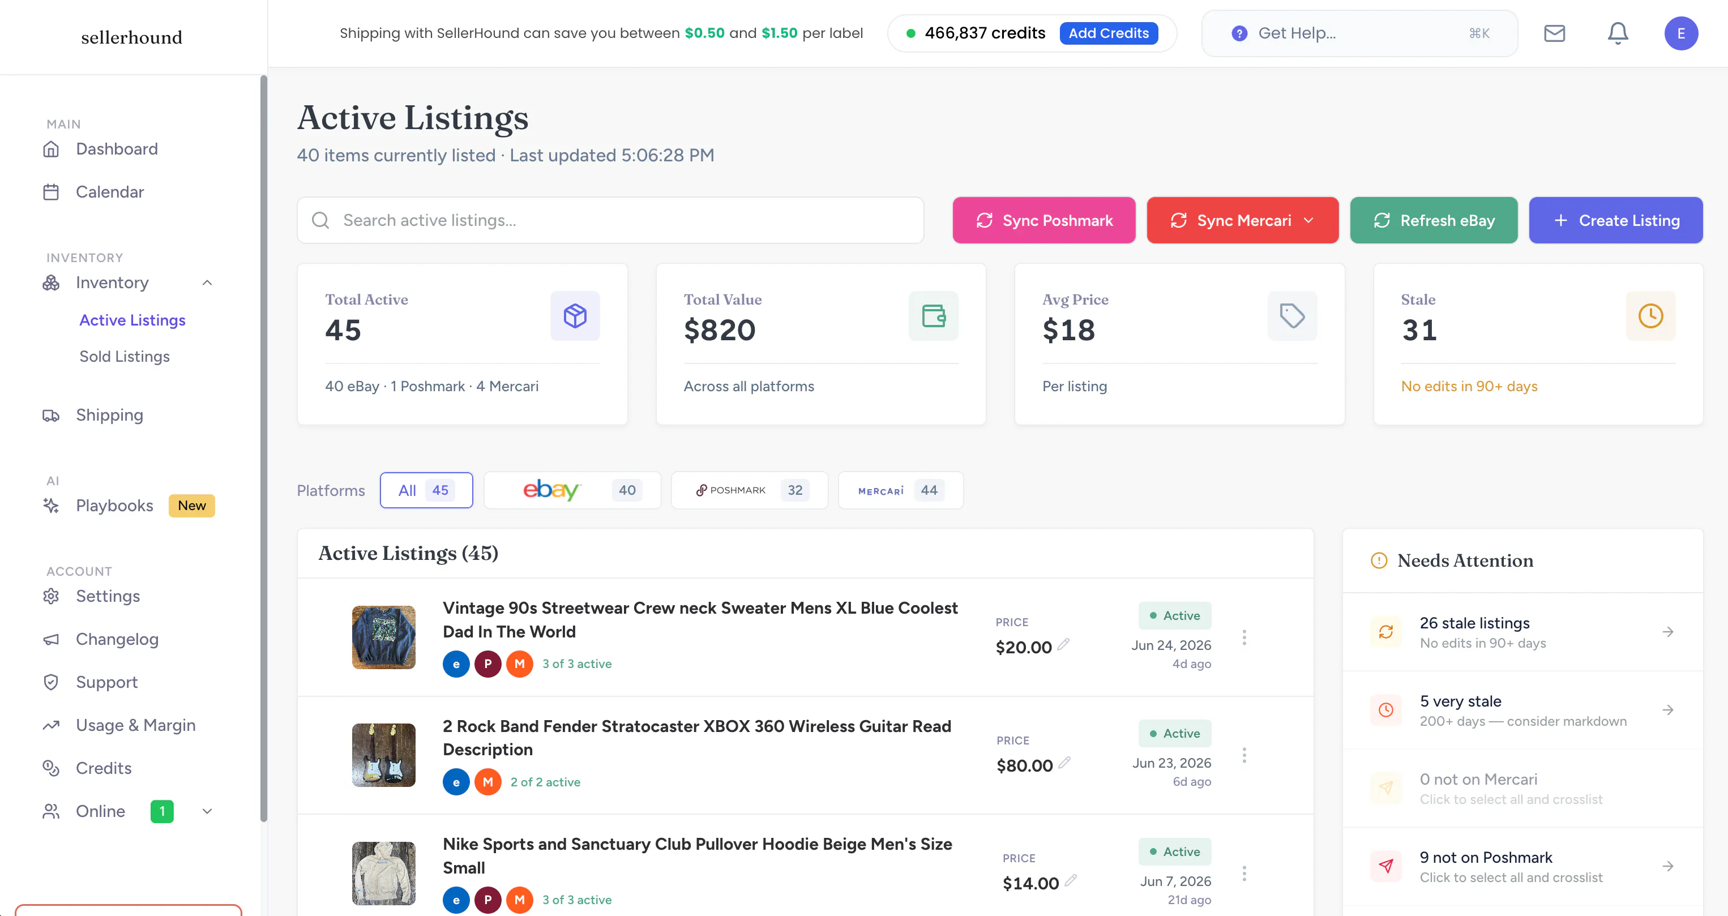The image size is (1728, 916).
Task: Open 26 stale listings arrow
Action: (1667, 632)
